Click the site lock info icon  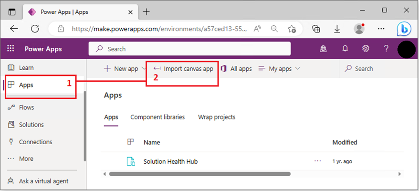coord(61,29)
